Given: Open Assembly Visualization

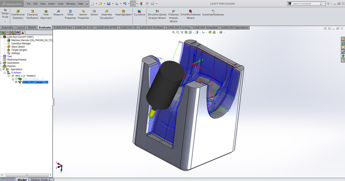Looking at the screenshot, I should pyautogui.click(x=107, y=14).
